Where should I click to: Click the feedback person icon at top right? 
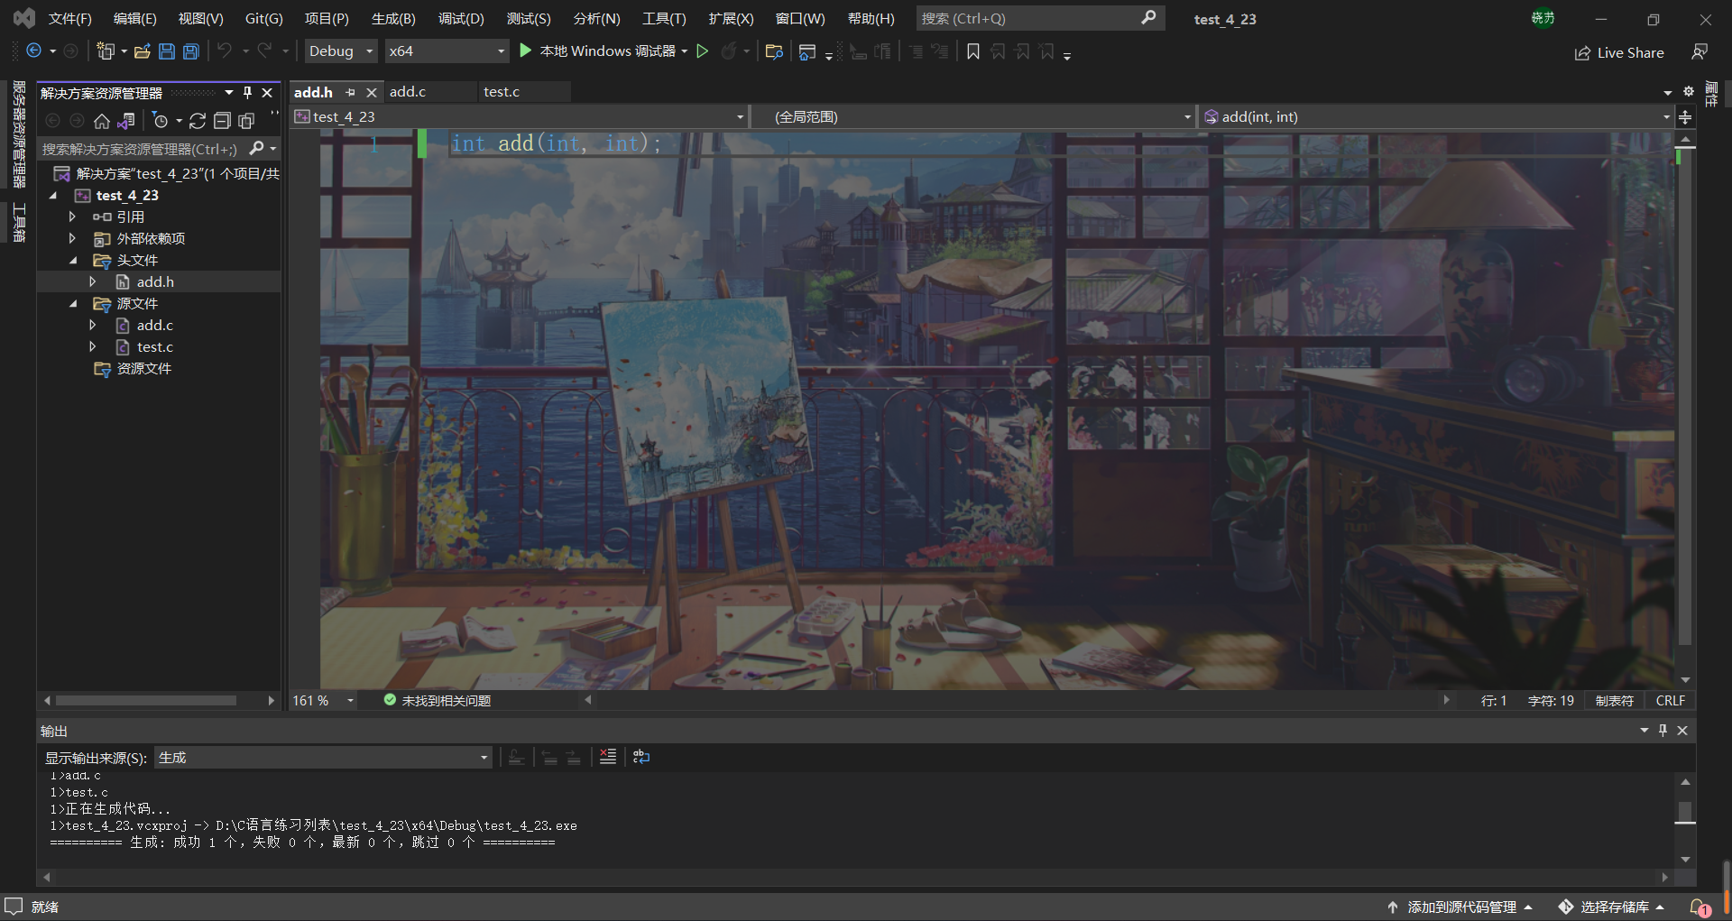point(1700,52)
